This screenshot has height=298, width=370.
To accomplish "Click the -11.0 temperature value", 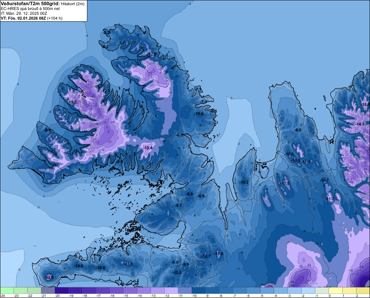I will 219,254.
